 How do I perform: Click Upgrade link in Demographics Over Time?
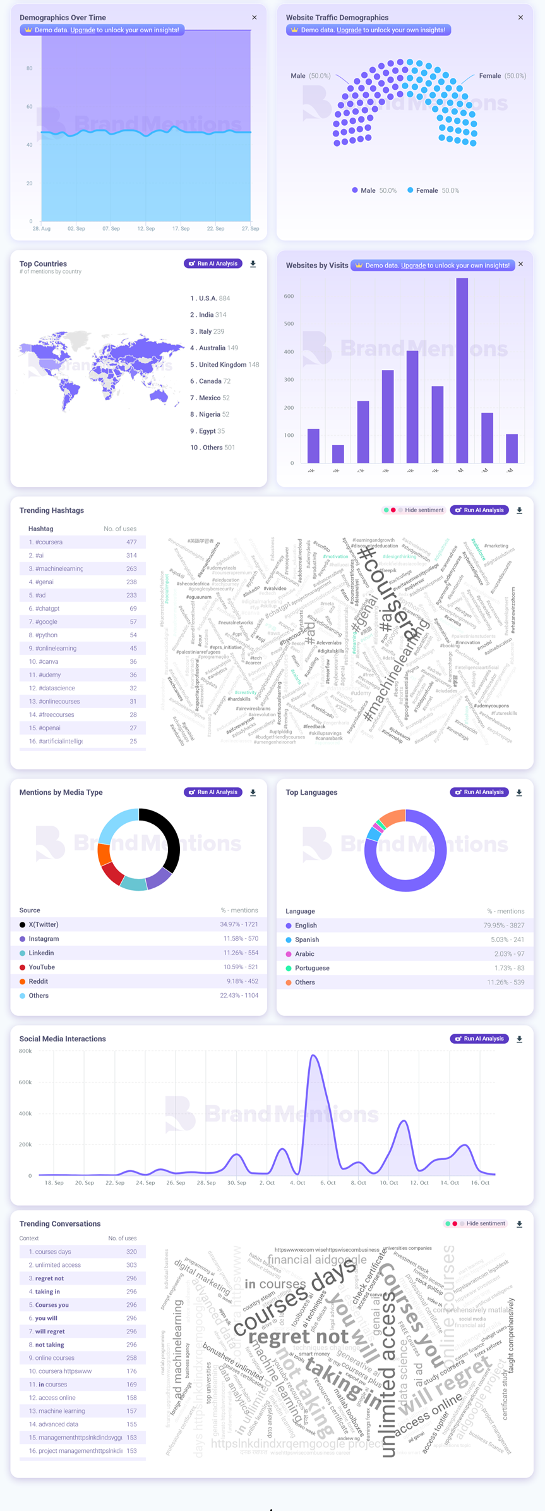point(83,30)
